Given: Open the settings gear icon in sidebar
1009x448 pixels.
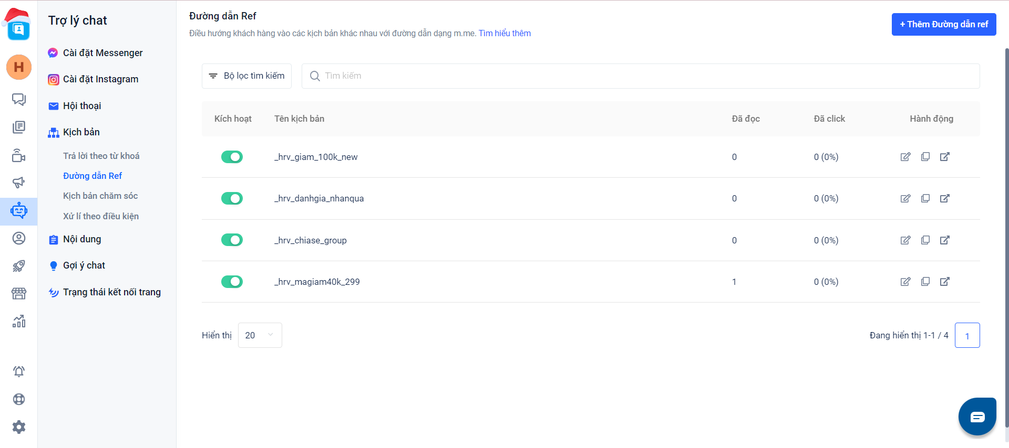Looking at the screenshot, I should 19,427.
